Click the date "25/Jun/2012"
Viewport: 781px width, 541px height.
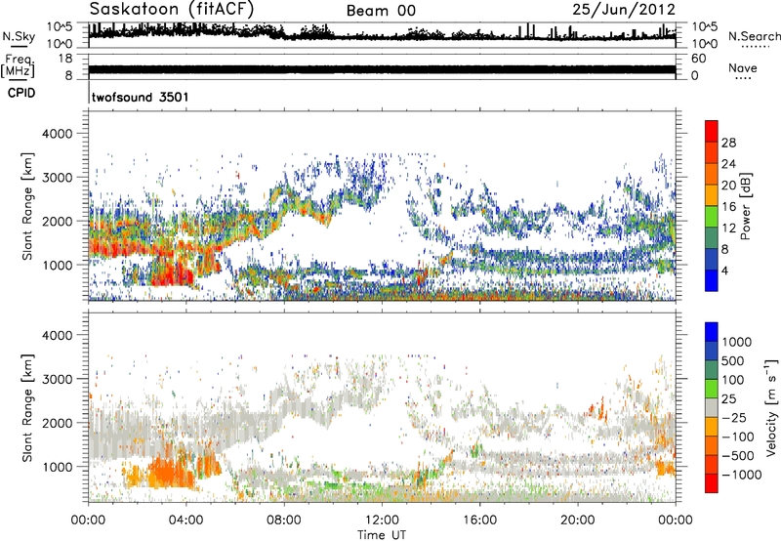click(x=624, y=10)
